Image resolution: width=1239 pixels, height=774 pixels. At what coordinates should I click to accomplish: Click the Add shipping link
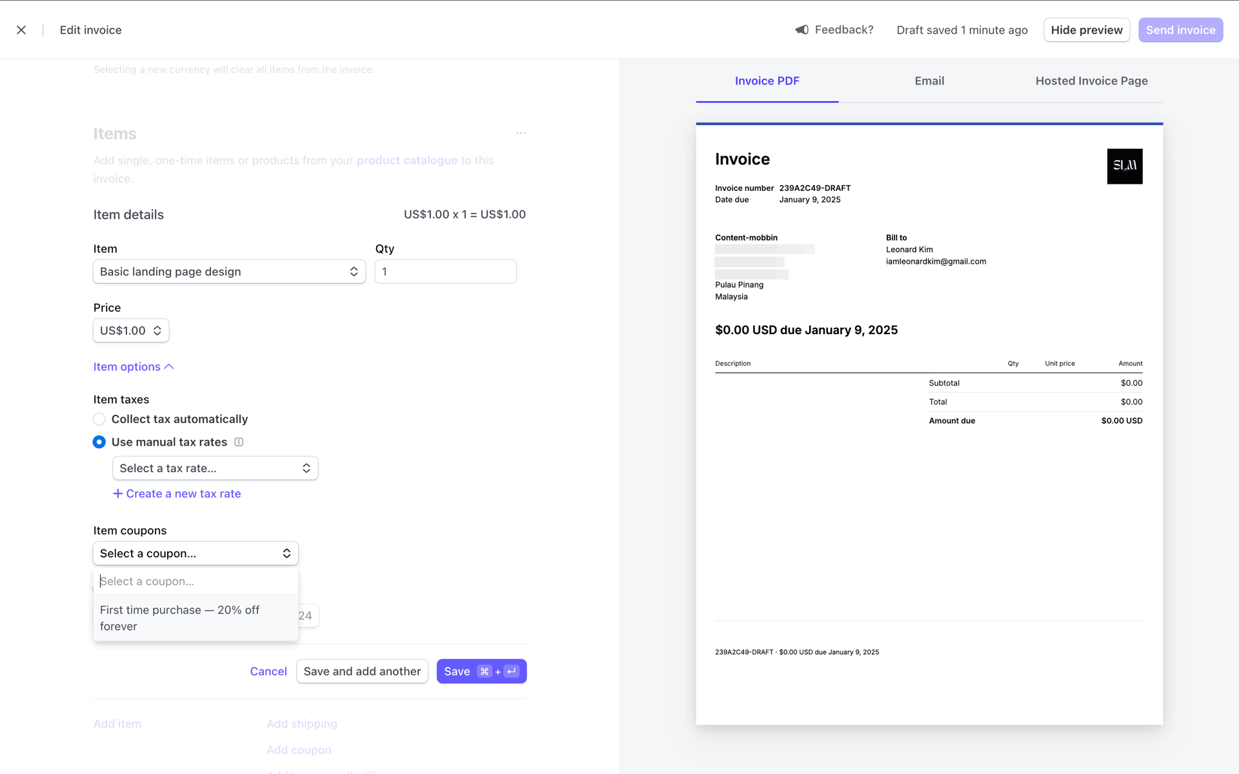[302, 724]
